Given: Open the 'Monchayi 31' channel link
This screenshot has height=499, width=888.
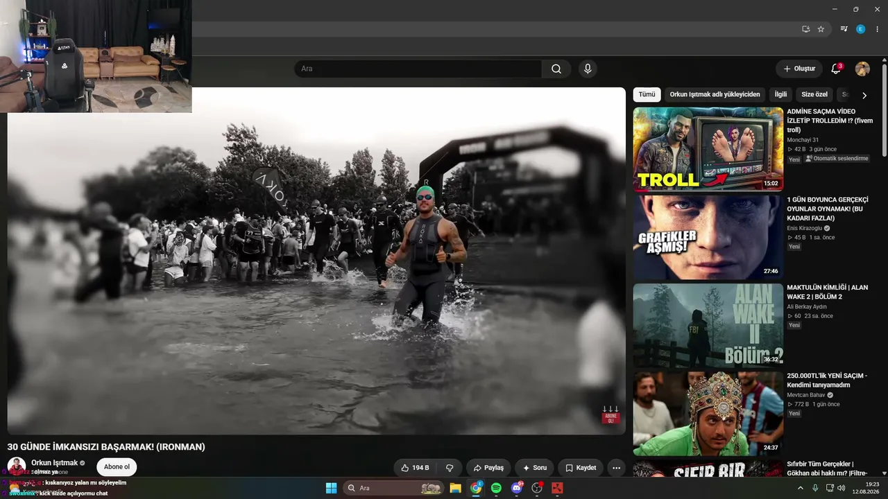Looking at the screenshot, I should (x=803, y=140).
